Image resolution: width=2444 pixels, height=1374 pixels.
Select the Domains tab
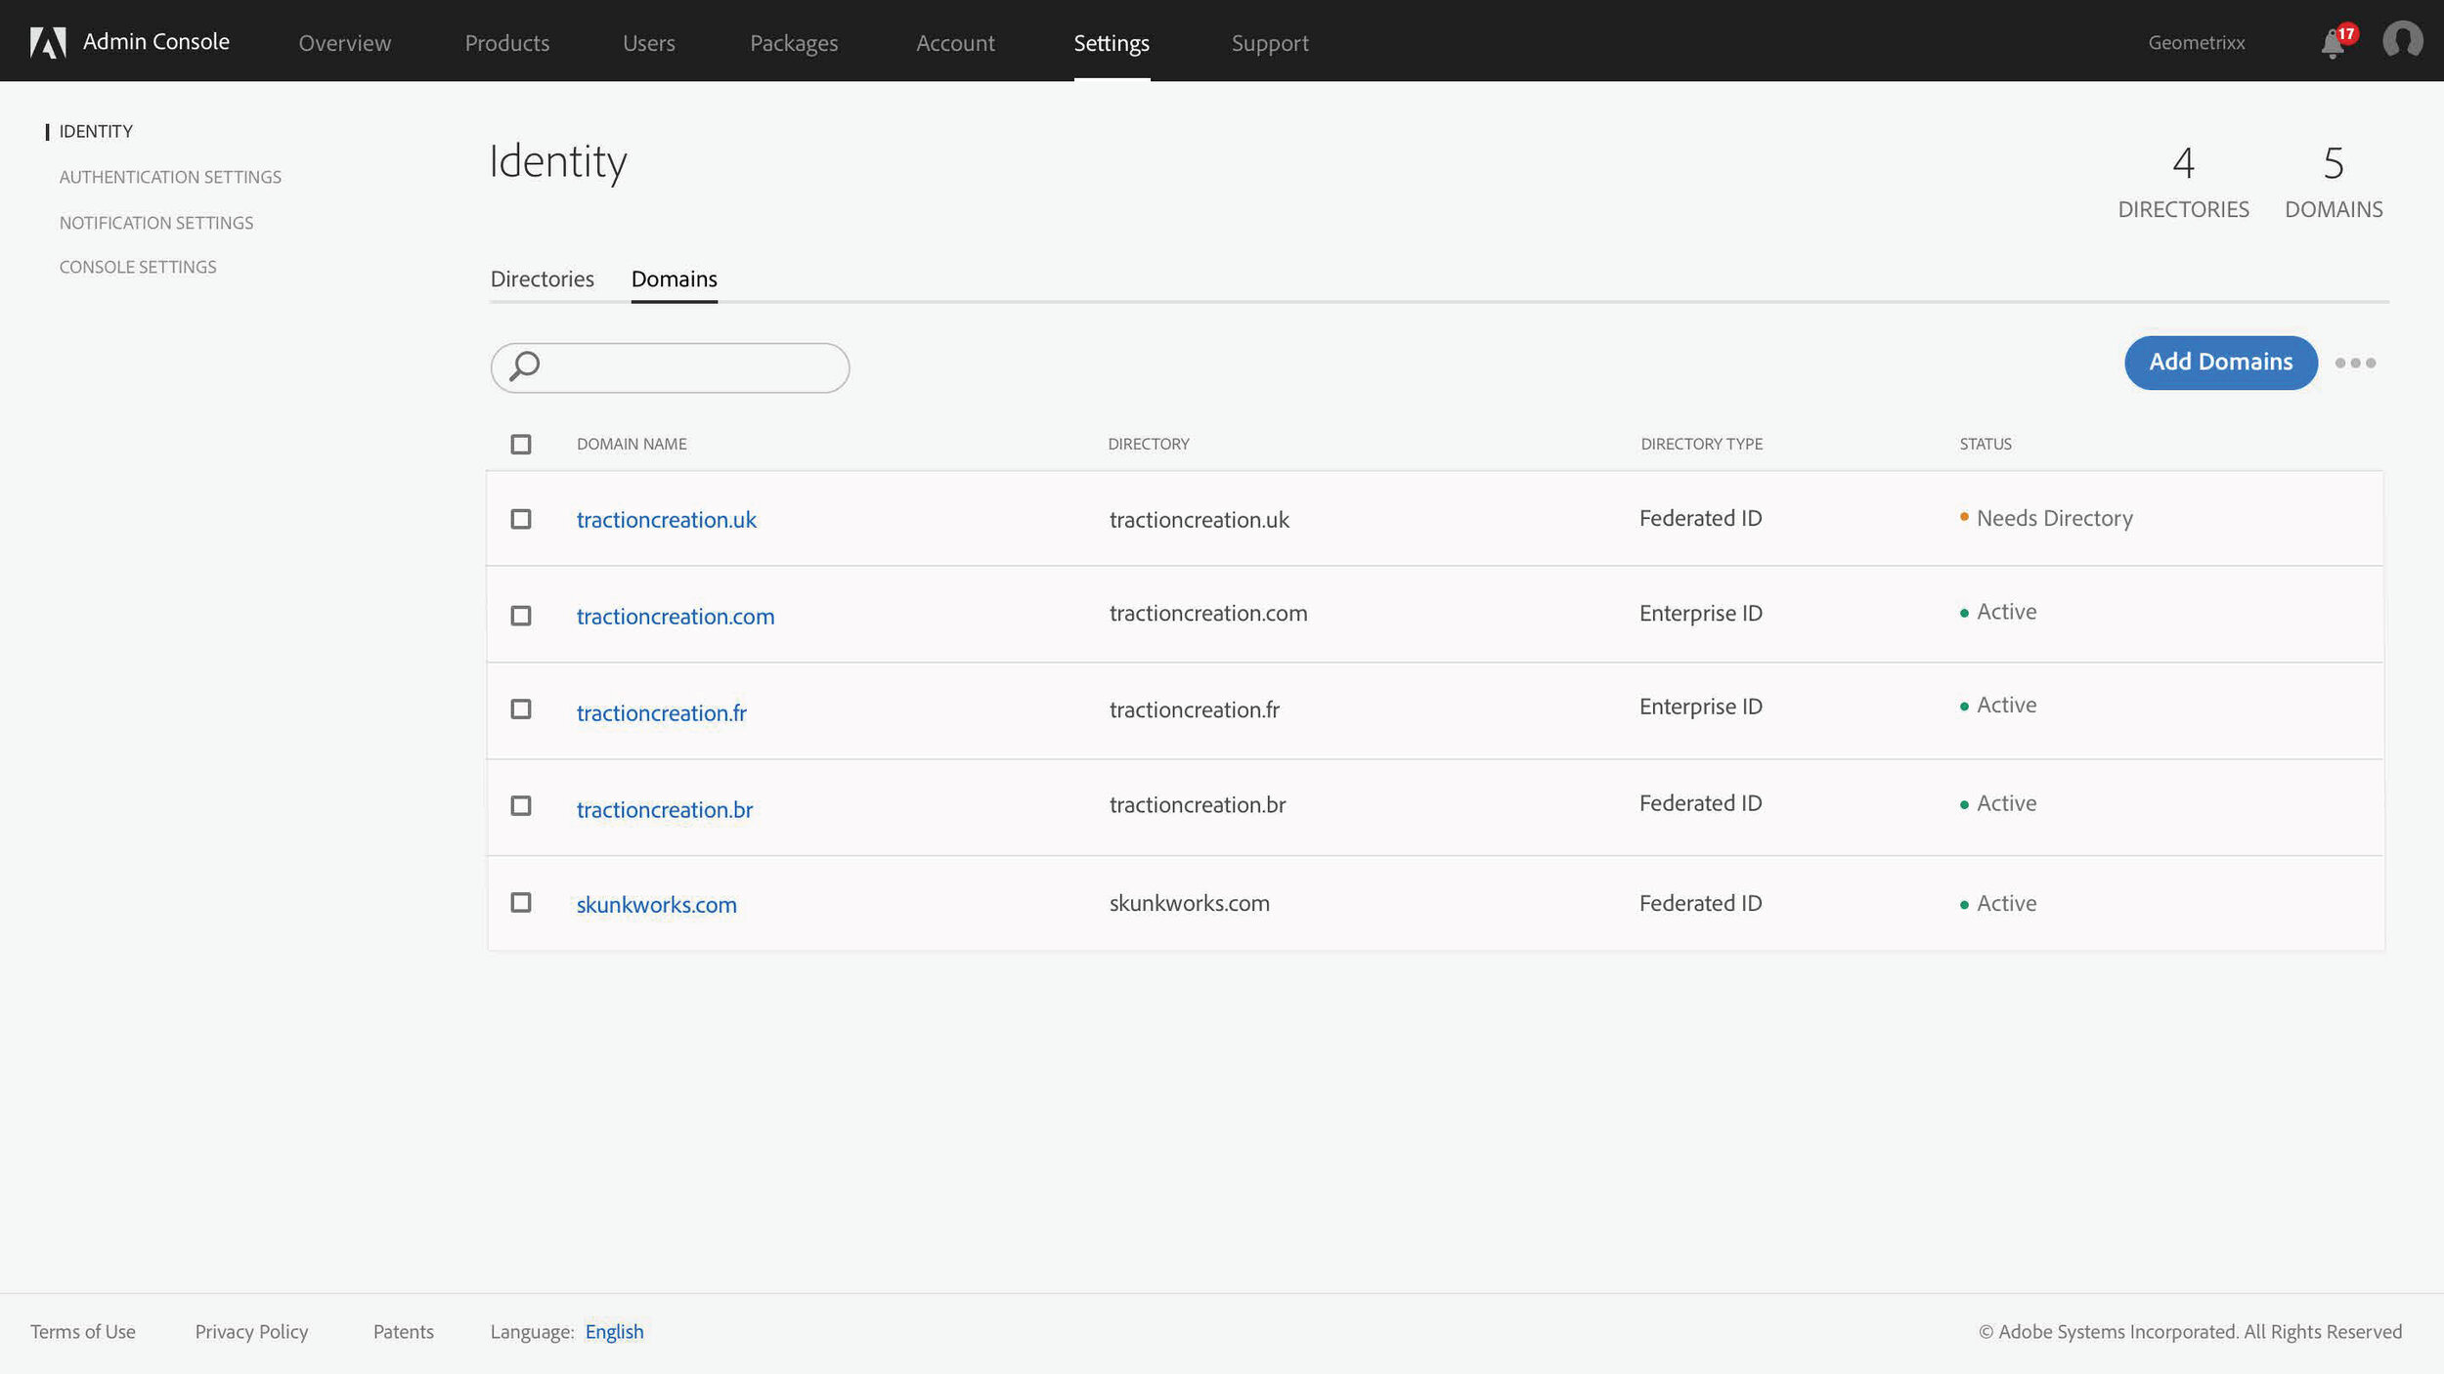click(x=675, y=279)
